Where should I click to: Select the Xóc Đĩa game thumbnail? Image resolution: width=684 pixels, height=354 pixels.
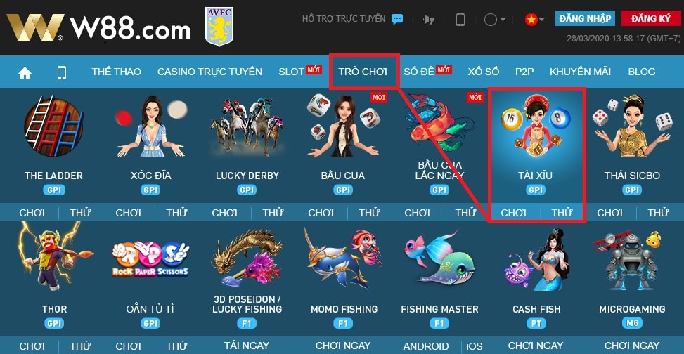click(x=151, y=126)
